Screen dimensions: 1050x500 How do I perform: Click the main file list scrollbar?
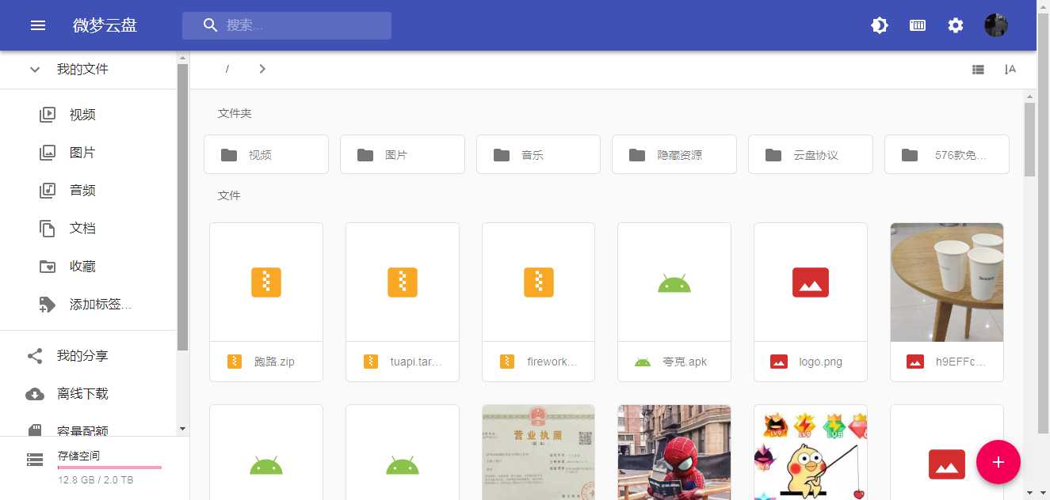click(x=1029, y=139)
